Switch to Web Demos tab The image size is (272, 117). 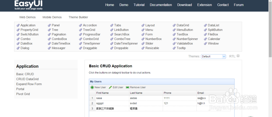(x=27, y=17)
